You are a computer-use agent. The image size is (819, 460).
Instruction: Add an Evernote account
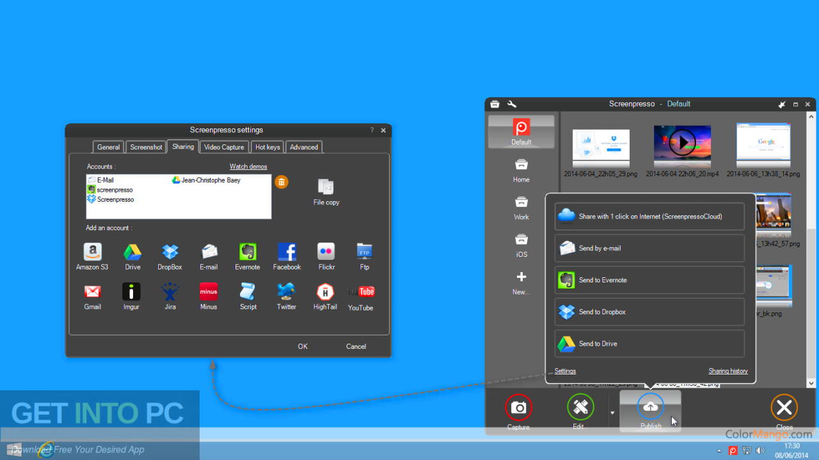(248, 257)
